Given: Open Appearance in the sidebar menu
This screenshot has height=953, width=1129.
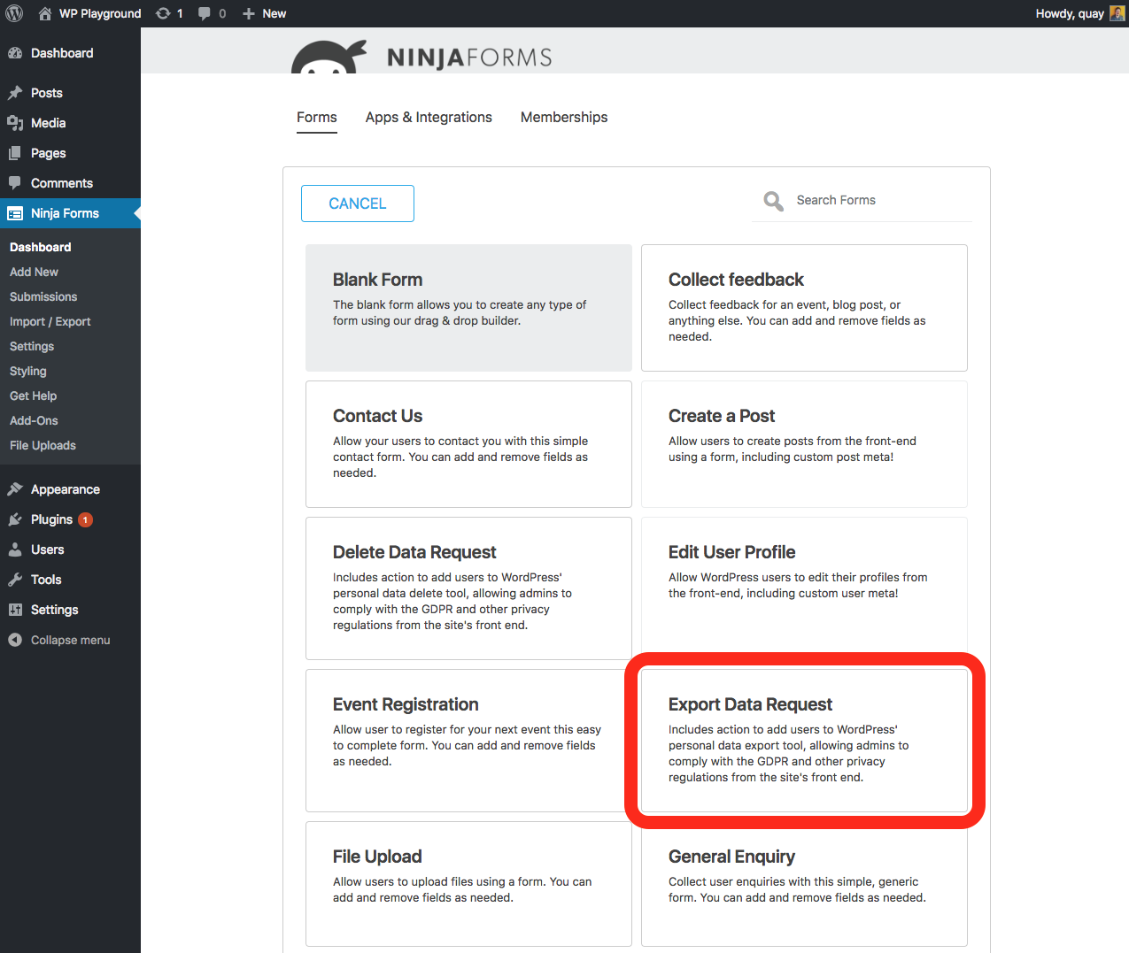Looking at the screenshot, I should pyautogui.click(x=65, y=489).
